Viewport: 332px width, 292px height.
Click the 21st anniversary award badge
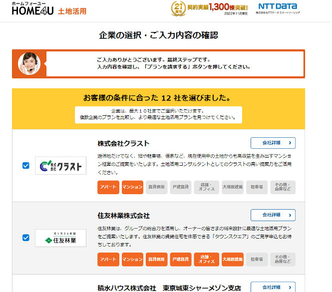click(x=178, y=8)
